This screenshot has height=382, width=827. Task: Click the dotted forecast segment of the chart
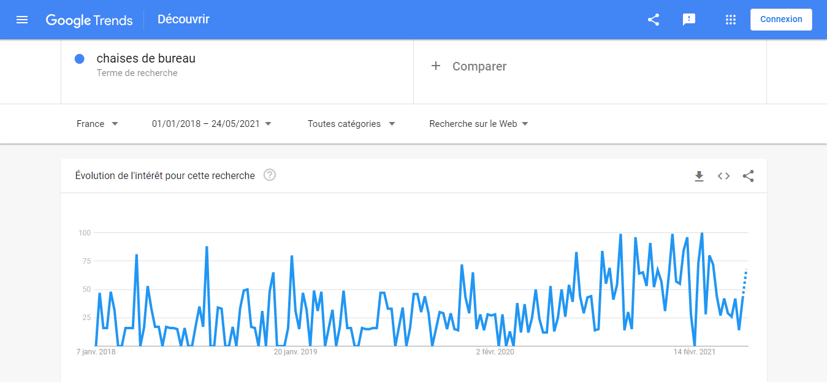pos(745,282)
